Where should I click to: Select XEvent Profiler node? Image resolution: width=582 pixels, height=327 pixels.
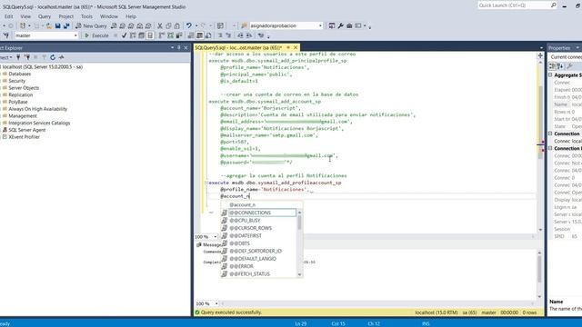point(25,137)
